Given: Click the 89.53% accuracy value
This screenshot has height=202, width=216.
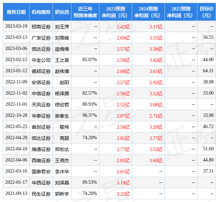Looking at the screenshot, I should pos(90,182).
